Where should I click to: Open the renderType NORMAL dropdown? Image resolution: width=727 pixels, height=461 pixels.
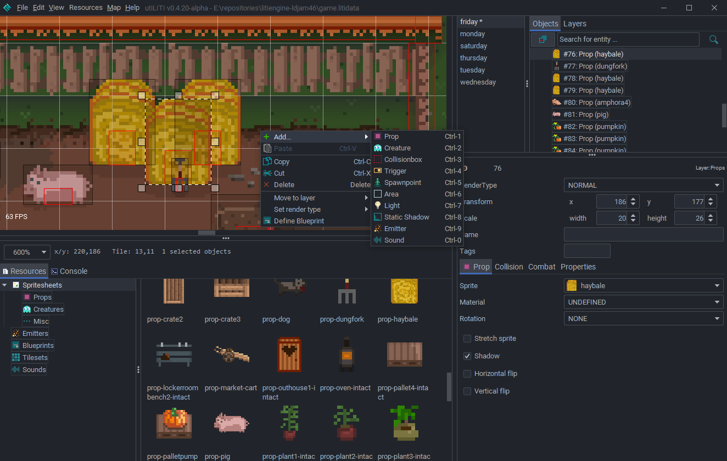[644, 185]
